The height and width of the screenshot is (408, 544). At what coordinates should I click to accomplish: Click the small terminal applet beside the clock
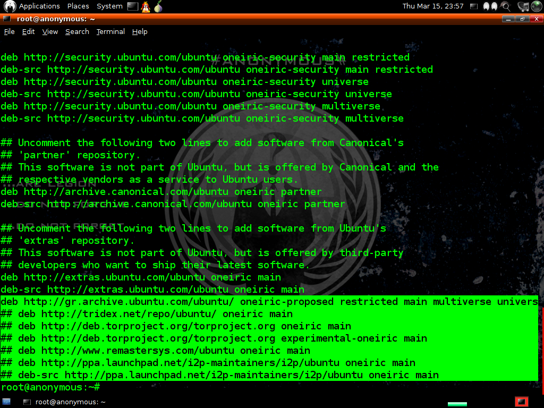pyautogui.click(x=473, y=6)
